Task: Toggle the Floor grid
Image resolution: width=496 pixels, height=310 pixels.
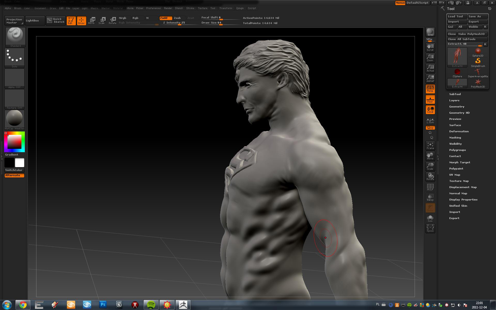Action: click(x=430, y=99)
